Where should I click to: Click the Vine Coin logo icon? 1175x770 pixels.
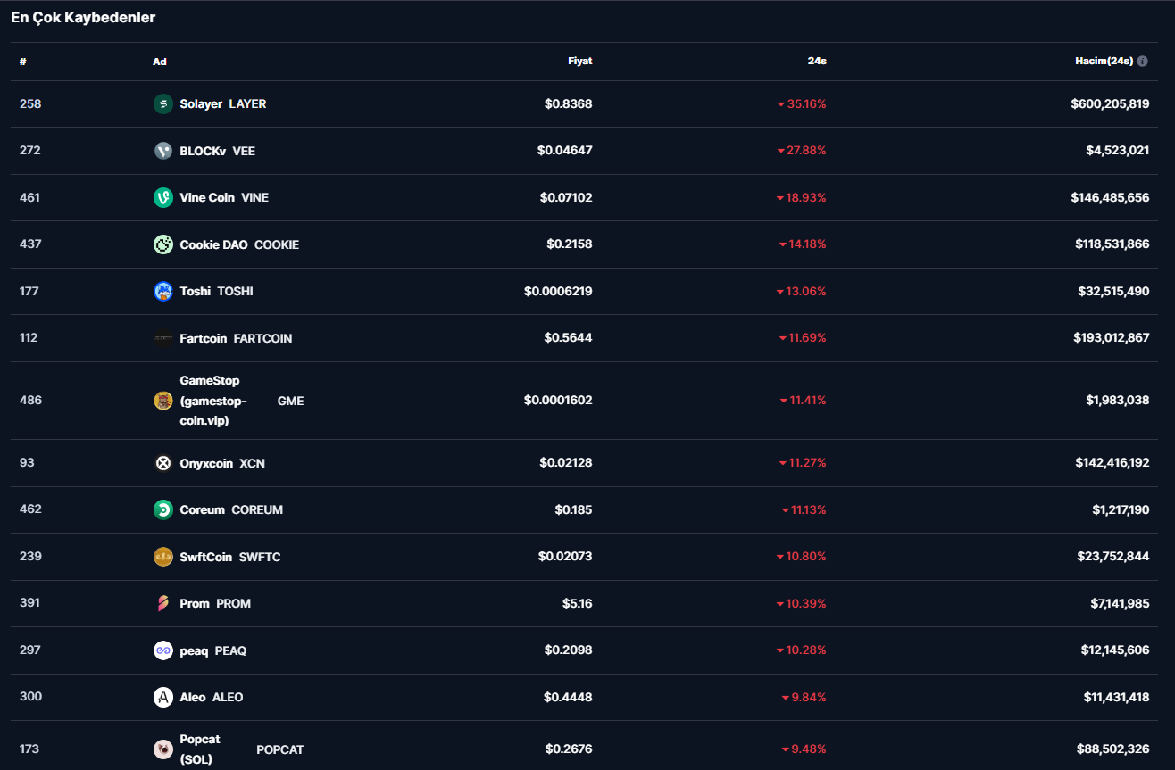[x=162, y=198]
